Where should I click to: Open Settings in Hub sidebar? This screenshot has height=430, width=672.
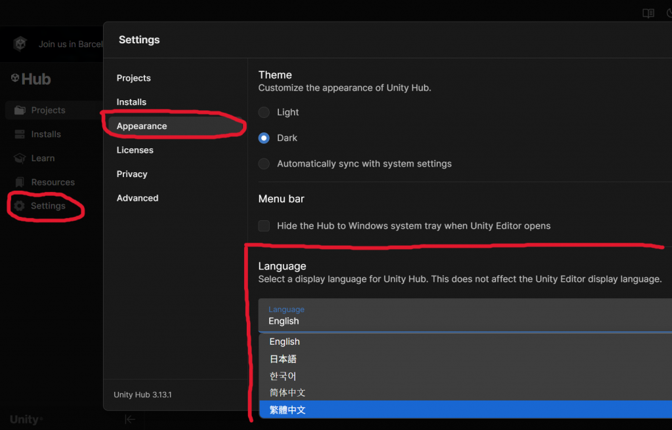pos(48,206)
